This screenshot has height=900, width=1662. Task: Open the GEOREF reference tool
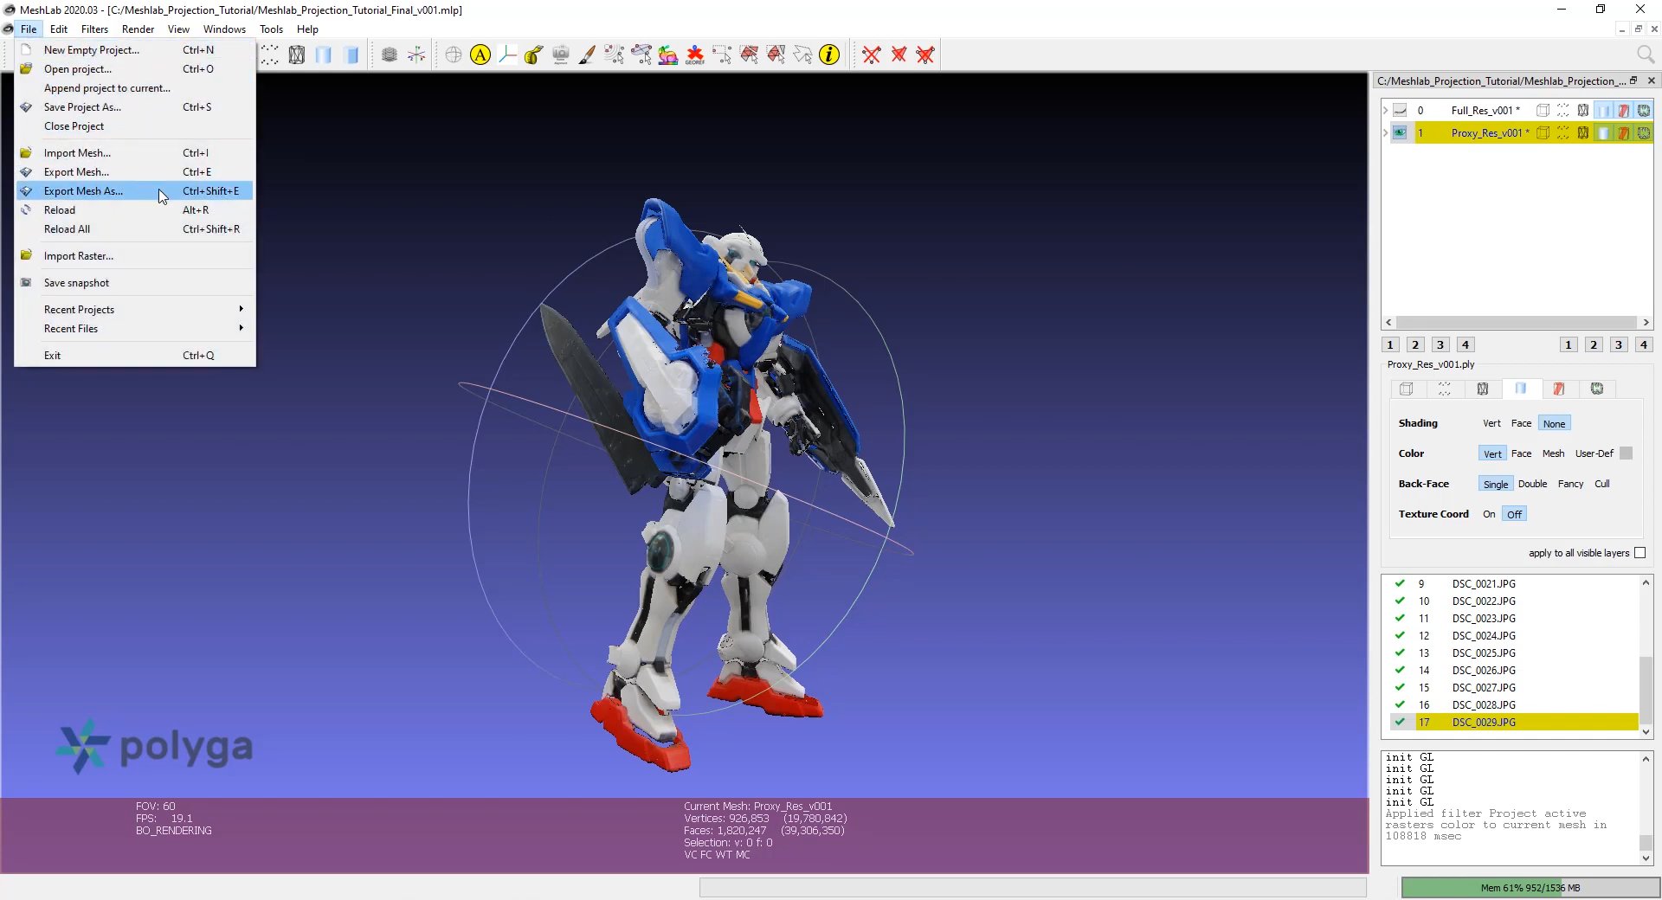point(695,55)
